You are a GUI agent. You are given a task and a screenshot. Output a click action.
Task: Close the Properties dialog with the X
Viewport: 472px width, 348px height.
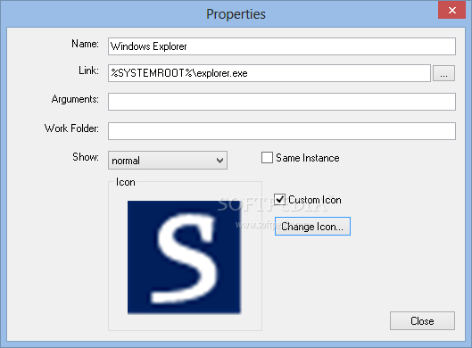pyautogui.click(x=452, y=10)
